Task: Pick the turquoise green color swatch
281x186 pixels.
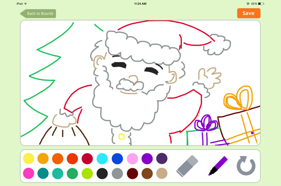Action: (58, 173)
